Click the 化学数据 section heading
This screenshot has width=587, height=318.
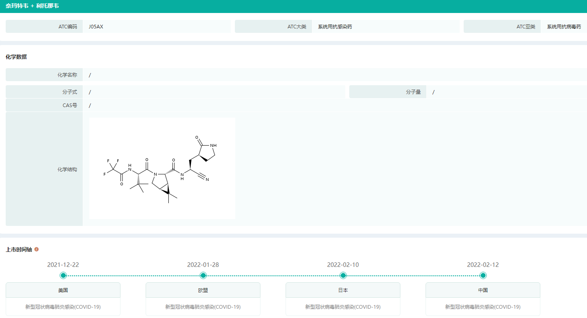(x=16, y=57)
